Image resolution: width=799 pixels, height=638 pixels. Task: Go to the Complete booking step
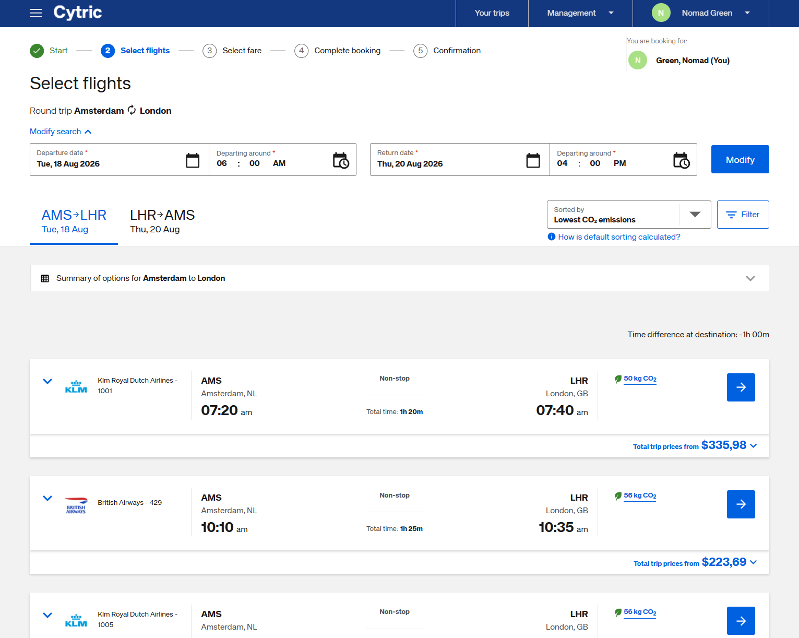coord(348,51)
